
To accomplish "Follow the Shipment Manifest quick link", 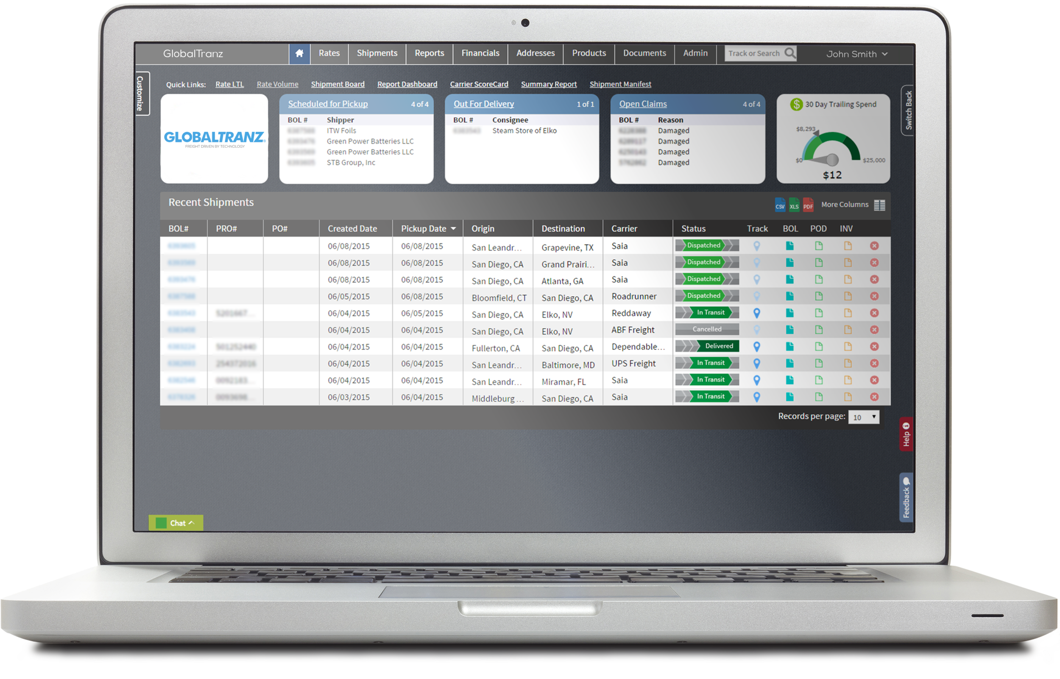I will pyautogui.click(x=620, y=84).
